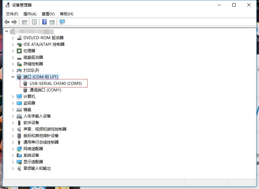This screenshot has width=259, height=189.
Task: Open the 查看(V) menu
Action: click(48, 14)
